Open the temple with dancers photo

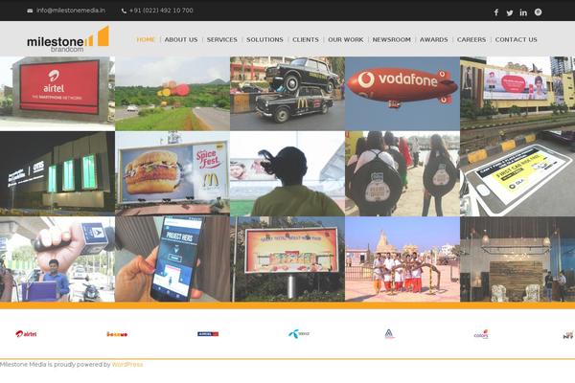point(402,259)
